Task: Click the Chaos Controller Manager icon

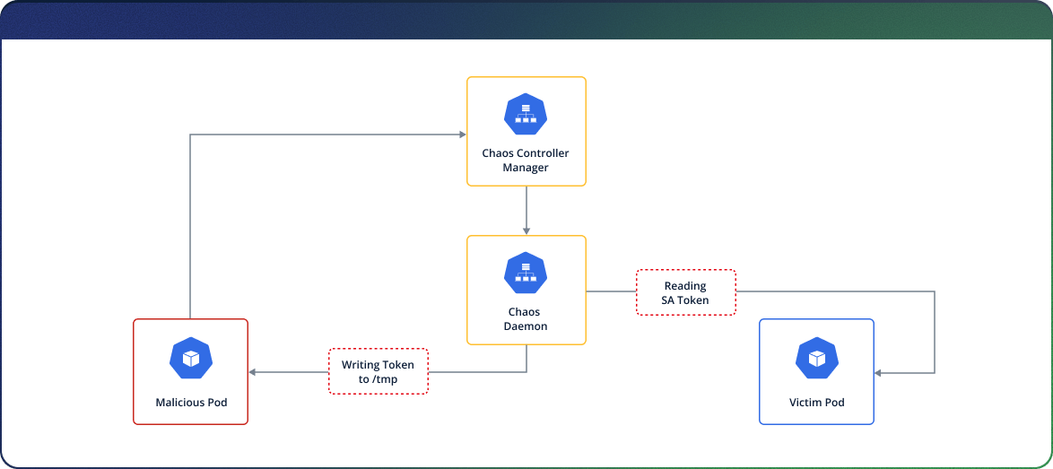Action: click(x=526, y=114)
